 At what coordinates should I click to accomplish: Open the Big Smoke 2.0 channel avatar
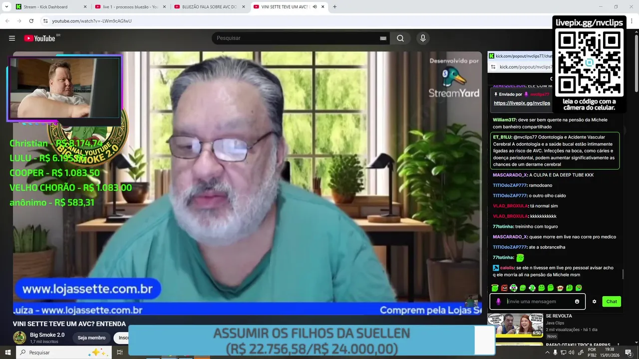pyautogui.click(x=19, y=338)
